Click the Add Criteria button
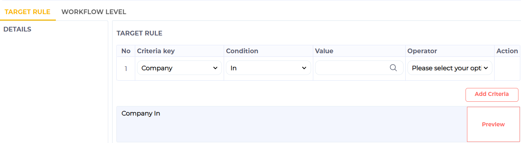The height and width of the screenshot is (143, 521). point(492,94)
